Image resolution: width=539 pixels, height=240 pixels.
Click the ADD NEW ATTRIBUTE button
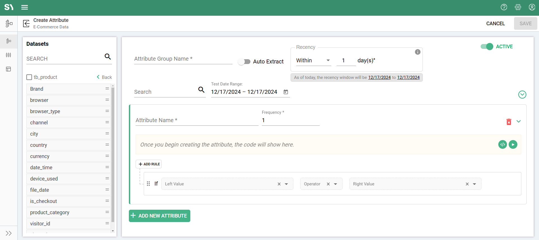159,216
